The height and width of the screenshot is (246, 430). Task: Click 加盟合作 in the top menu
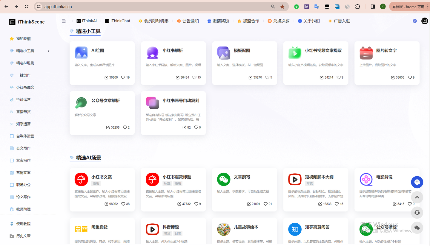248,21
